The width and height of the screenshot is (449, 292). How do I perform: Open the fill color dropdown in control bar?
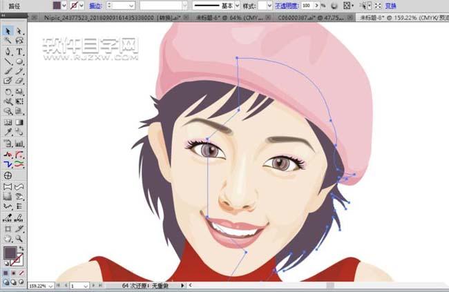[65, 5]
